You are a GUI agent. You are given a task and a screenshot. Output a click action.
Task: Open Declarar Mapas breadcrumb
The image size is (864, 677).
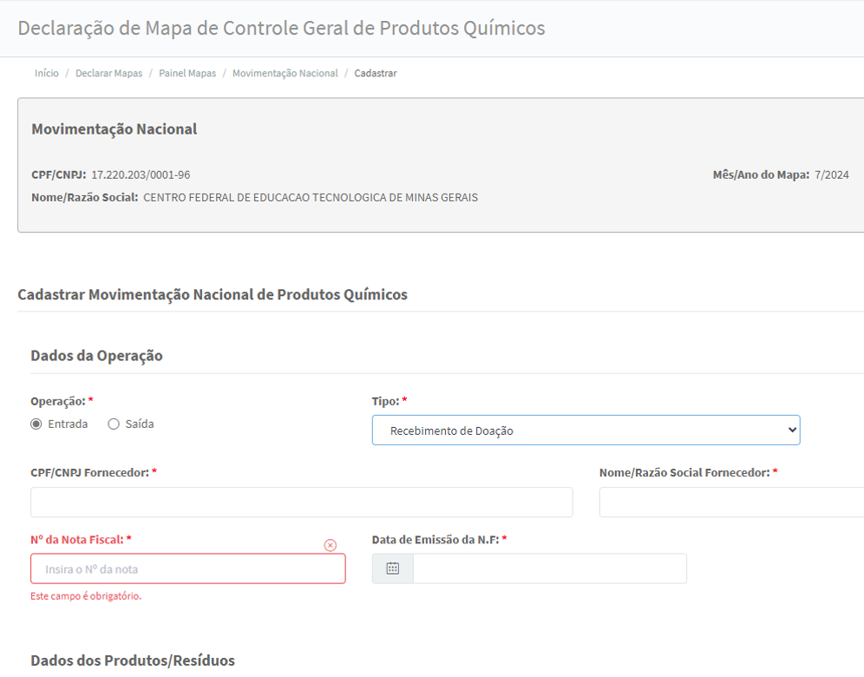108,73
